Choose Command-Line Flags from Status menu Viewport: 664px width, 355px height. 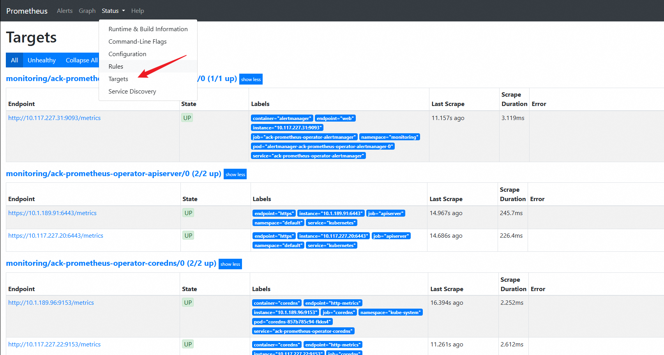coord(137,42)
